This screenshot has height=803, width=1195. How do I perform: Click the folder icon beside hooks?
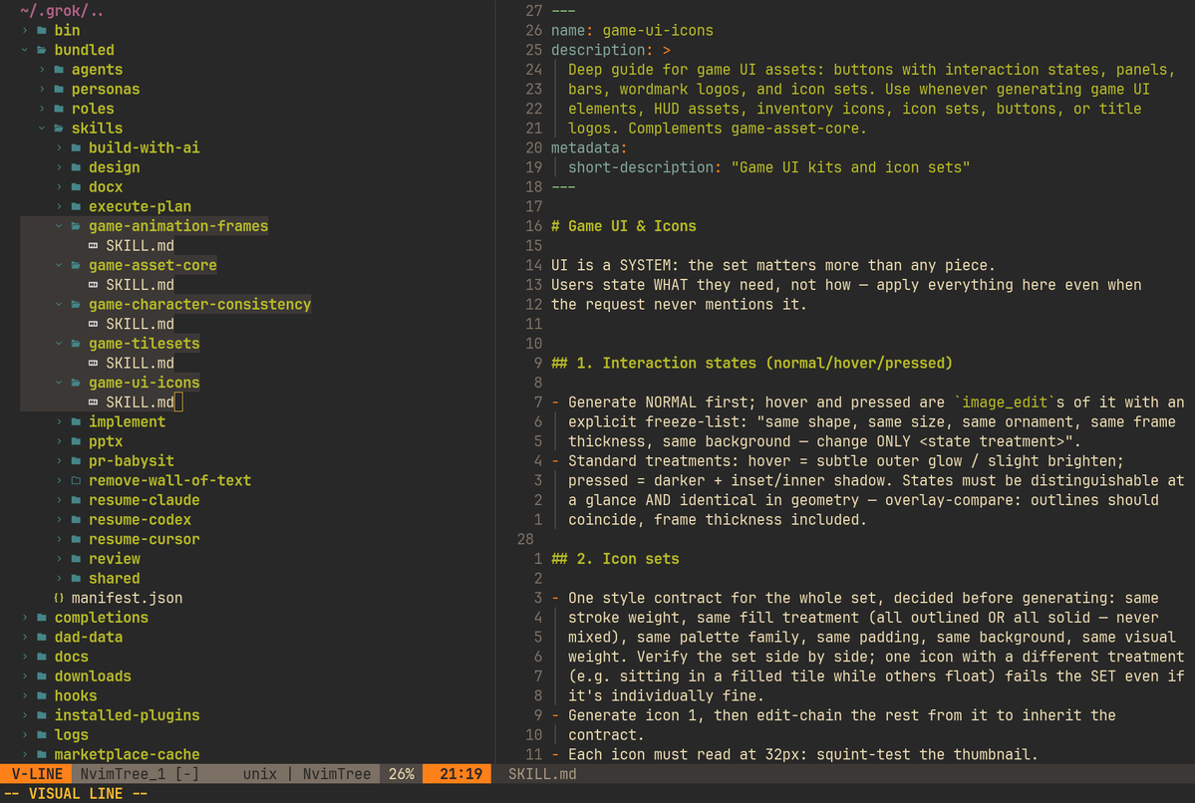[x=42, y=696]
